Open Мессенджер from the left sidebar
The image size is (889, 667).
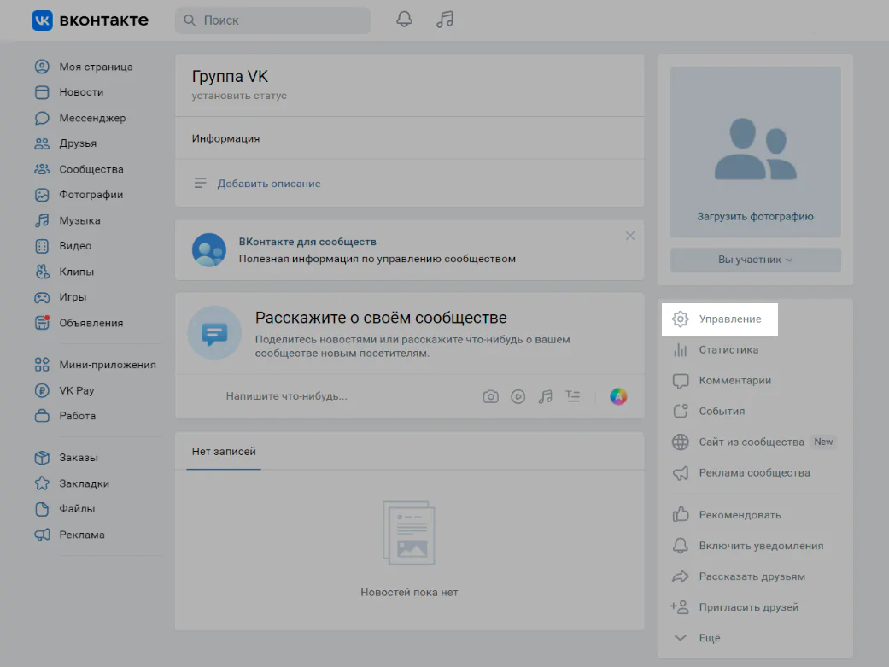[91, 118]
